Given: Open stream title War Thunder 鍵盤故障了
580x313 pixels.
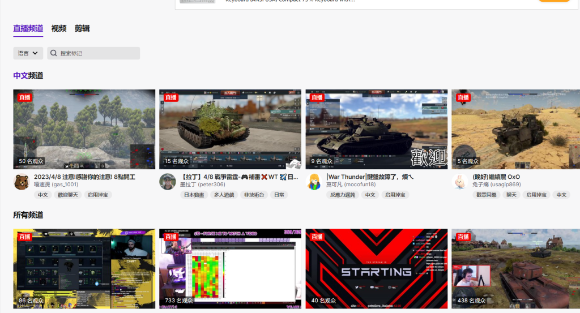Looking at the screenshot, I should [370, 177].
